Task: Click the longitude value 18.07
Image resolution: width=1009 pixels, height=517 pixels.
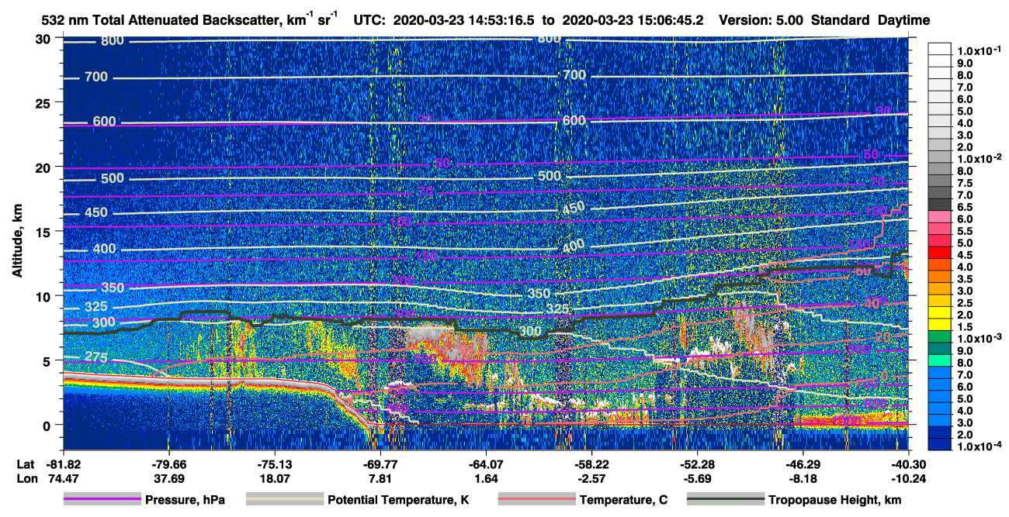Action: coord(274,478)
